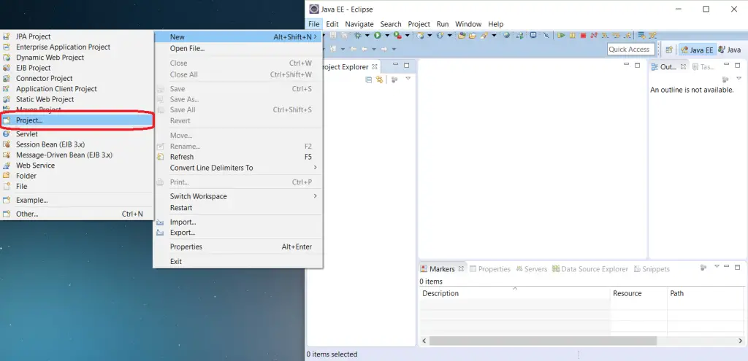The height and width of the screenshot is (361, 748).
Task: Open the Project Explorer view menu arrow
Action: (408, 79)
